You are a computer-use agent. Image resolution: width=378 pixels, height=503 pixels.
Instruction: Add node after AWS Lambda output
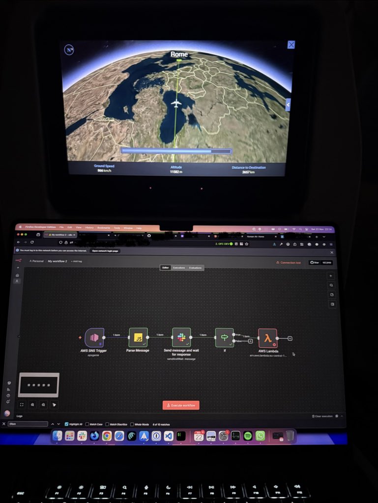point(290,338)
